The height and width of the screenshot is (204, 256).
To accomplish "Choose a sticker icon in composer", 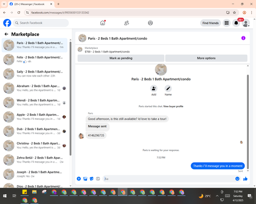I will pos(92,178).
